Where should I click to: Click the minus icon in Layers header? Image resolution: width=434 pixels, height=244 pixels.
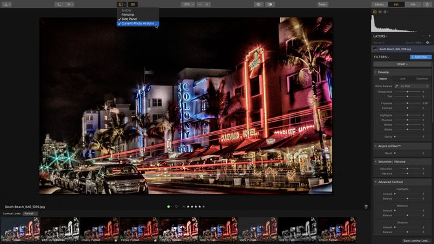423,36
